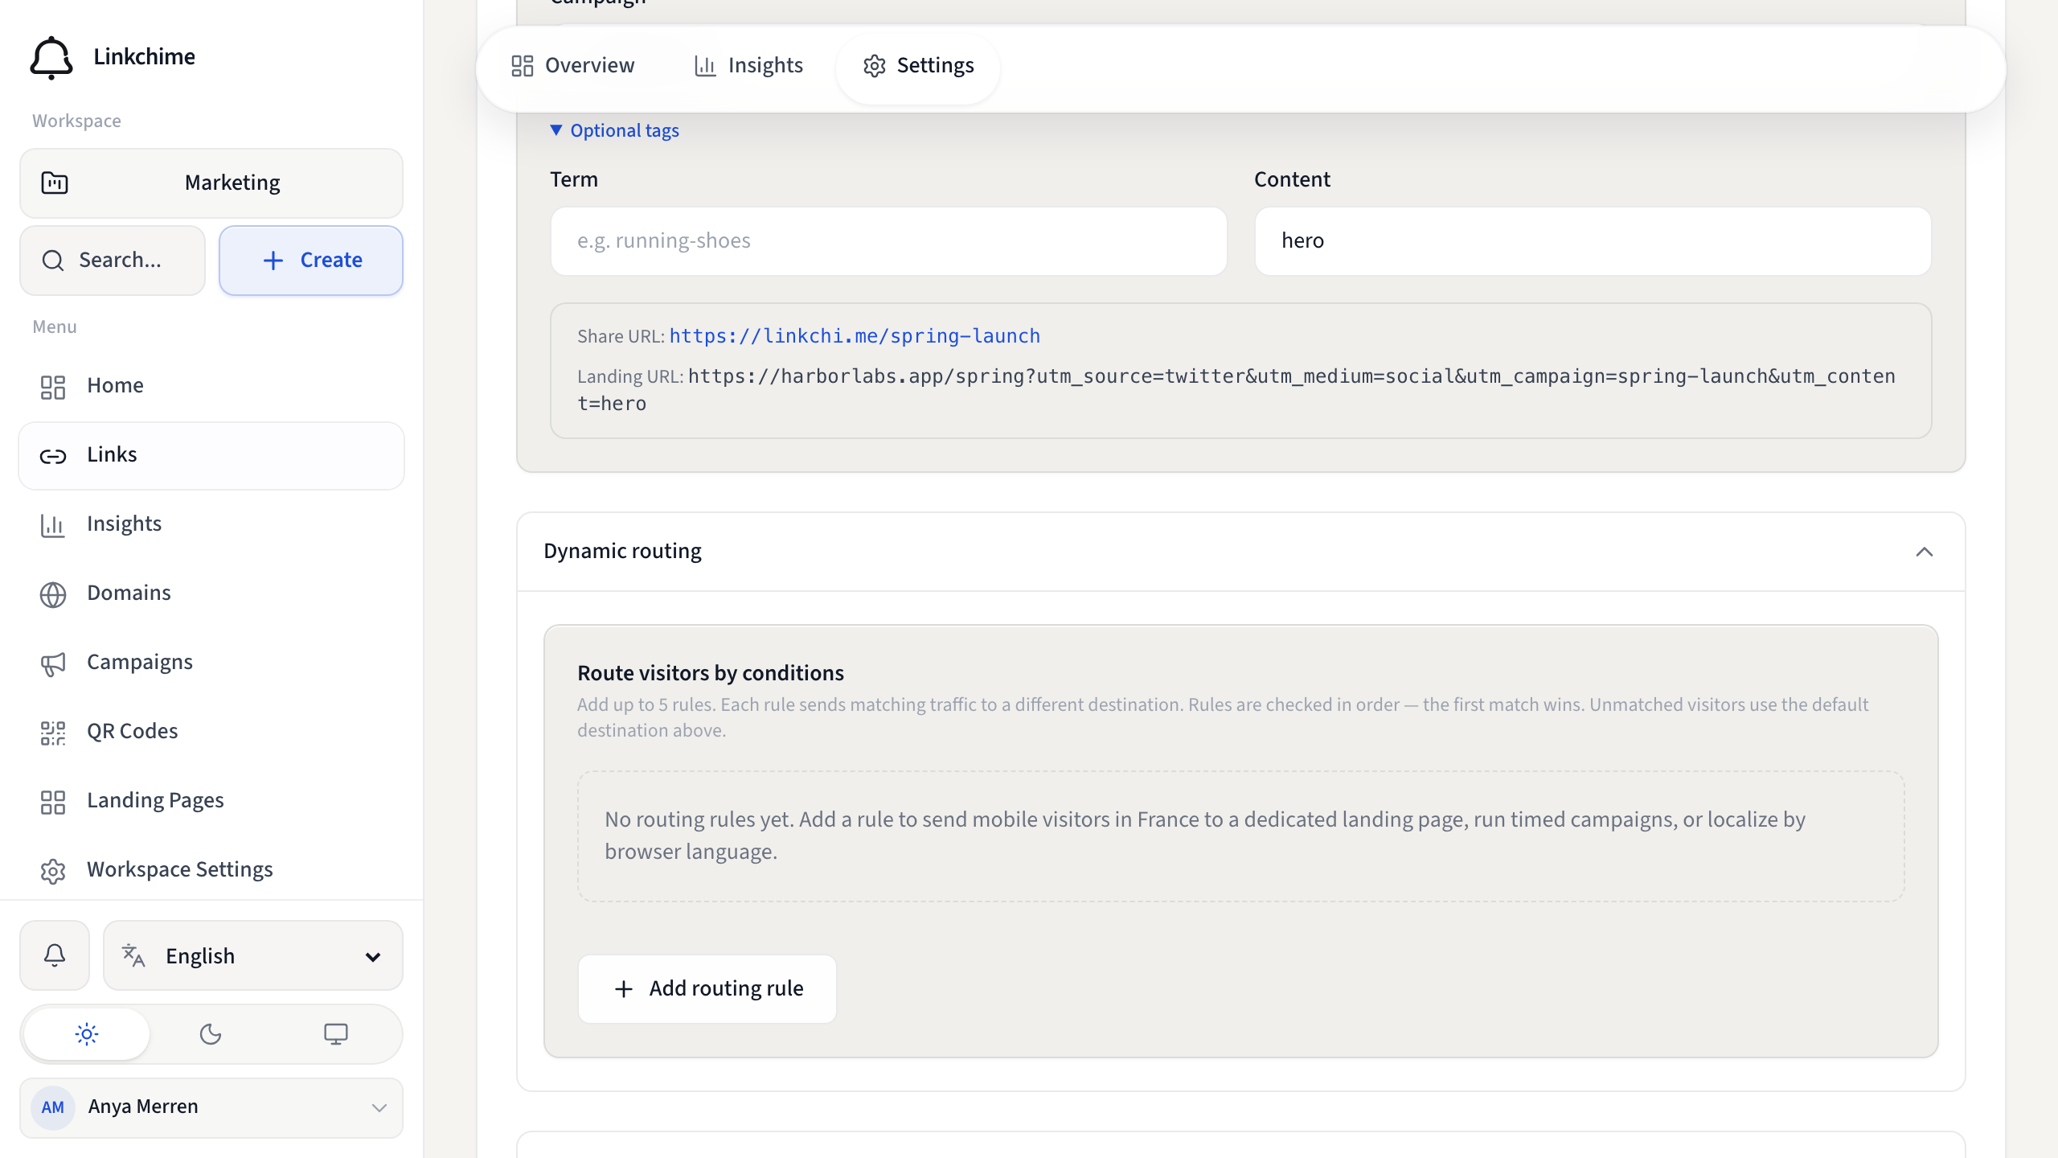Open Anya Merren account menu
The width and height of the screenshot is (2058, 1158).
[x=211, y=1107]
